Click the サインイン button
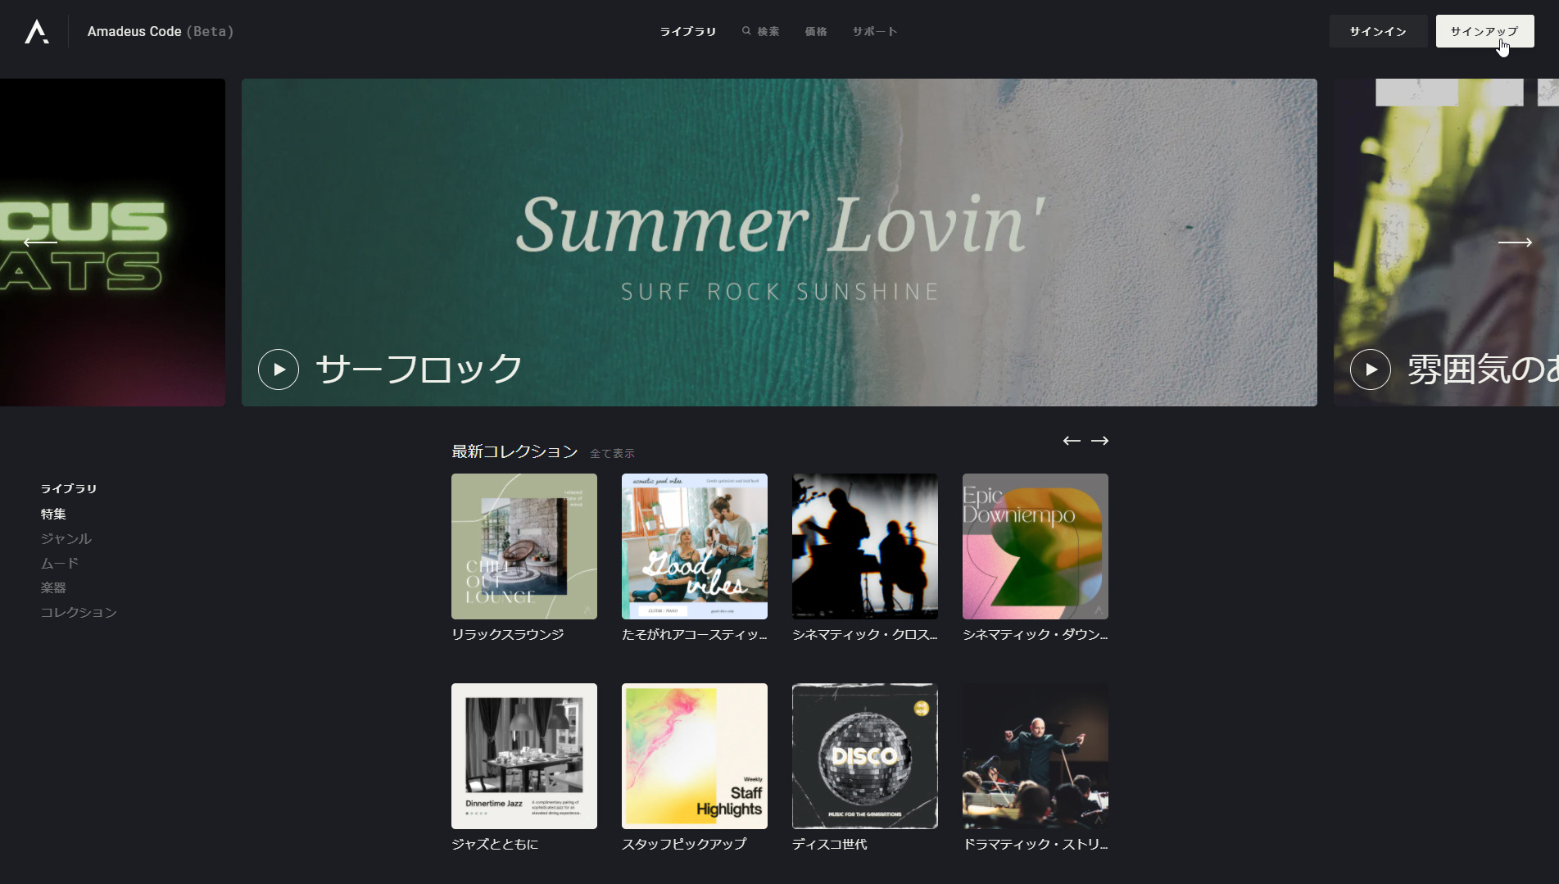This screenshot has height=884, width=1559. (x=1378, y=31)
